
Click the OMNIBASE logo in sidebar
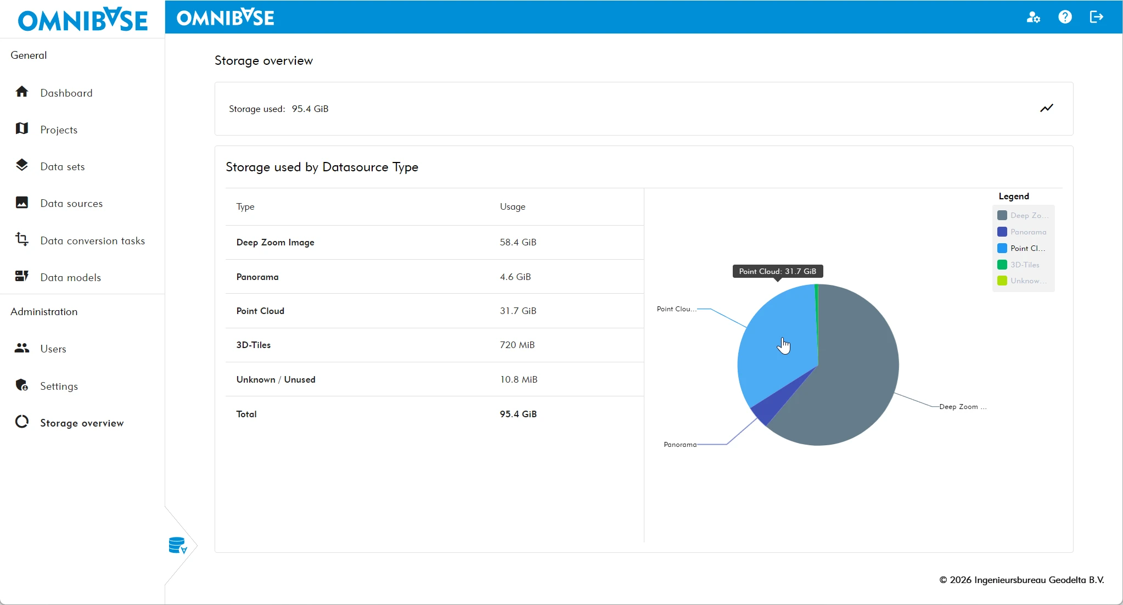[x=82, y=20]
